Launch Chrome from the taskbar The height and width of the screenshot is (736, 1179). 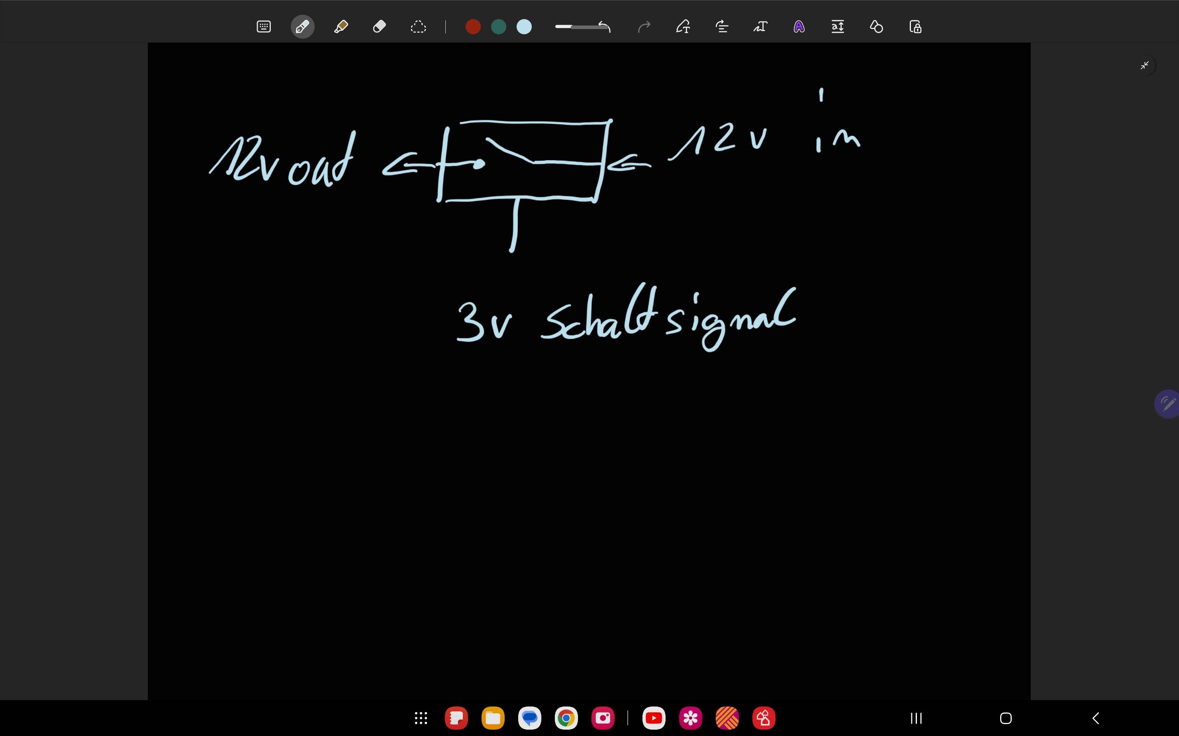tap(566, 718)
